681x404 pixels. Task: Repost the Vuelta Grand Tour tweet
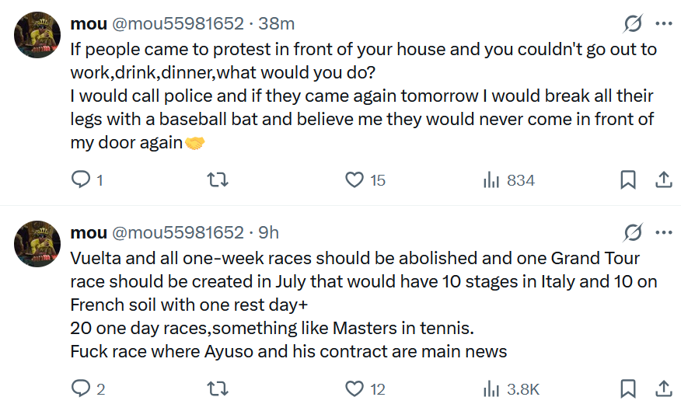coord(218,388)
